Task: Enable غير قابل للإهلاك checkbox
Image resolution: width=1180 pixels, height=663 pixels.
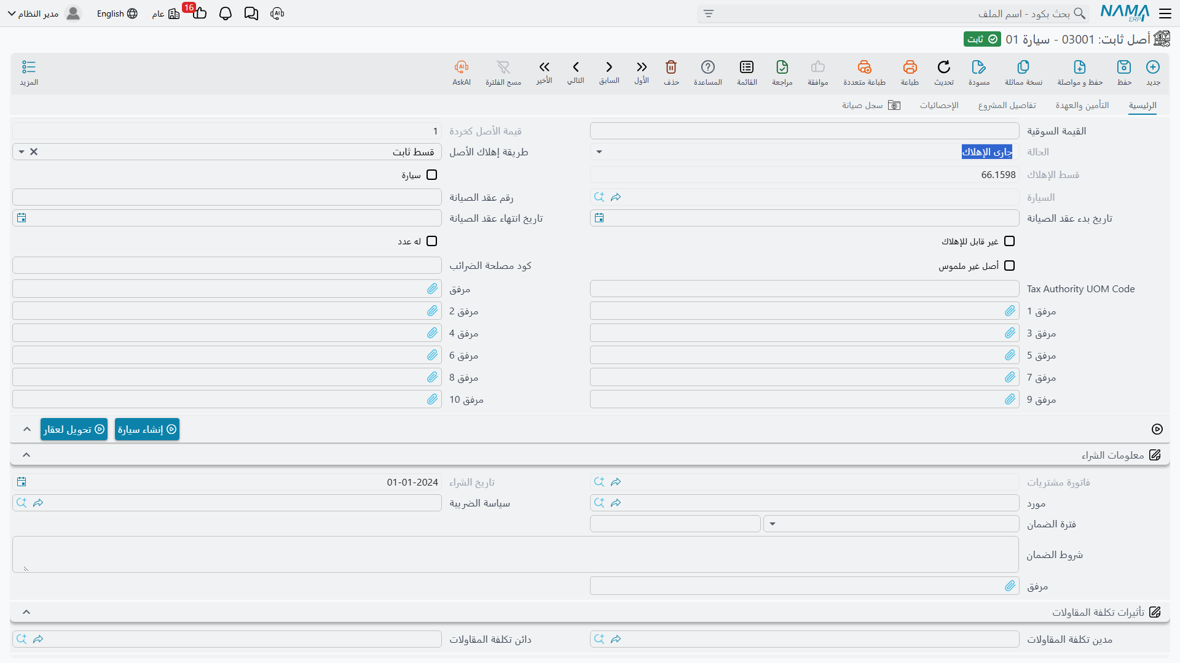Action: (1009, 241)
